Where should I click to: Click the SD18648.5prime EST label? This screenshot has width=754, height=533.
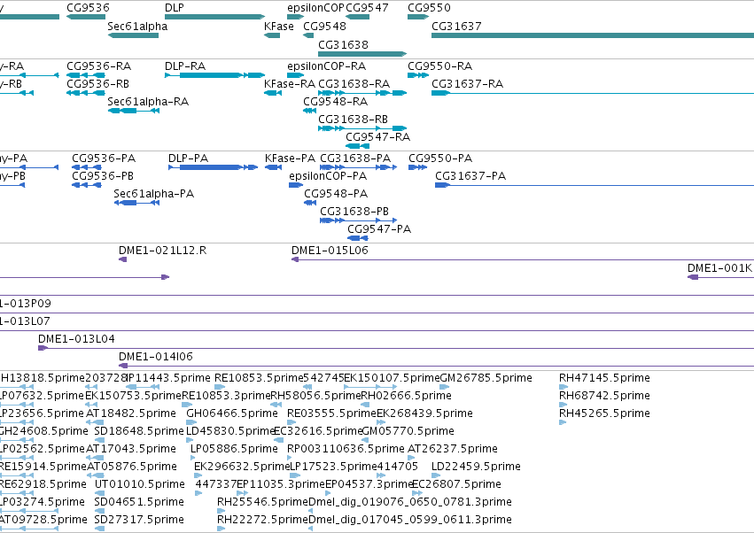[x=139, y=431]
